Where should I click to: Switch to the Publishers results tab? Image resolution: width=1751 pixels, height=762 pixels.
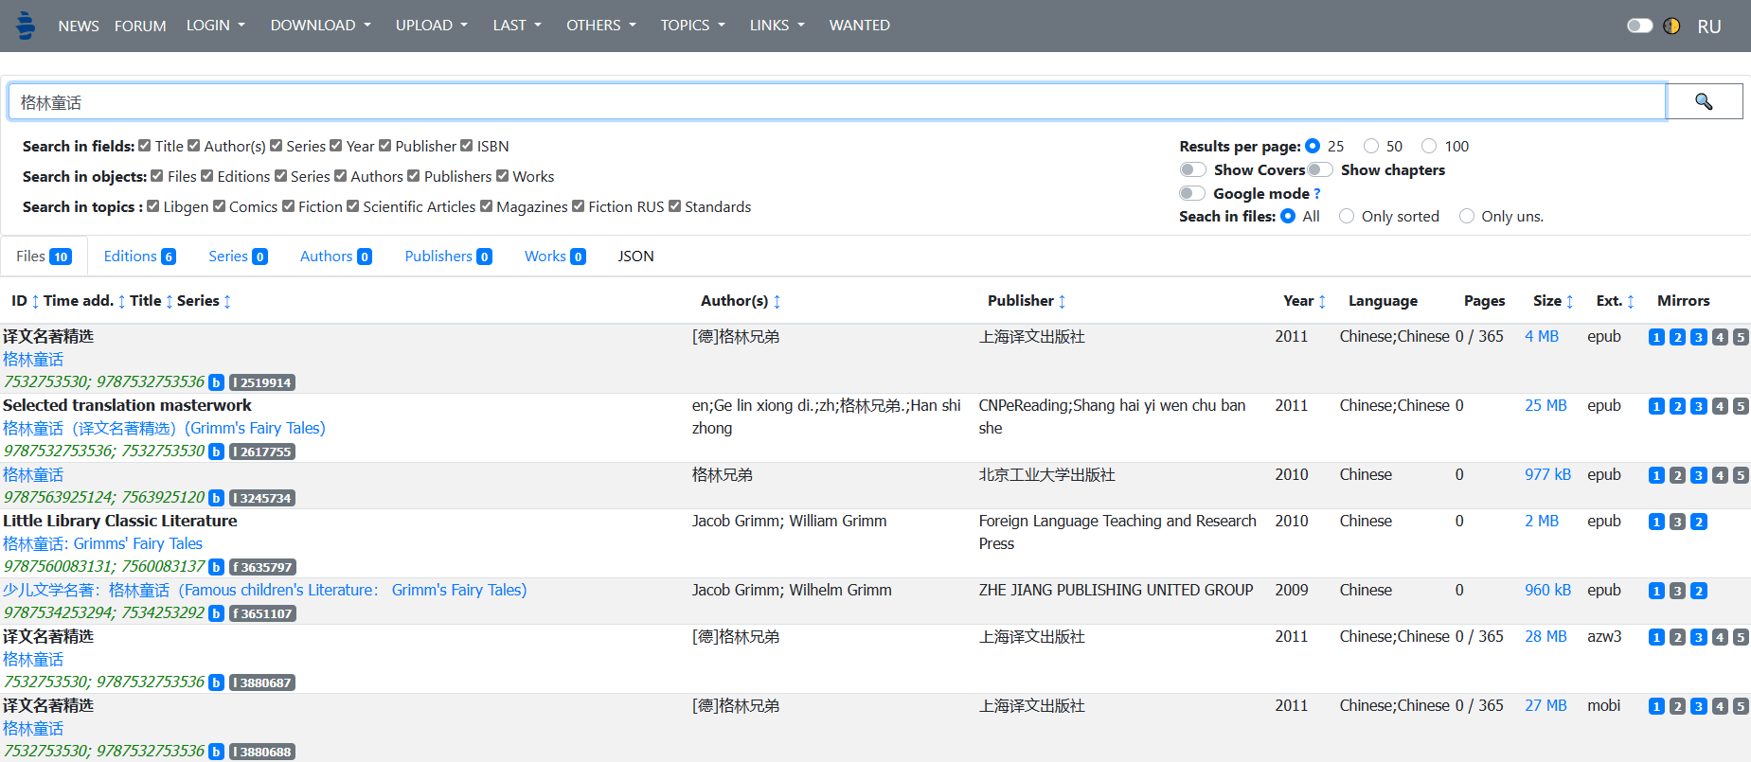click(449, 257)
